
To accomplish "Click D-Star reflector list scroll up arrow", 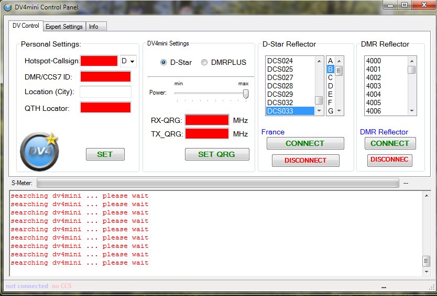I will pos(319,61).
